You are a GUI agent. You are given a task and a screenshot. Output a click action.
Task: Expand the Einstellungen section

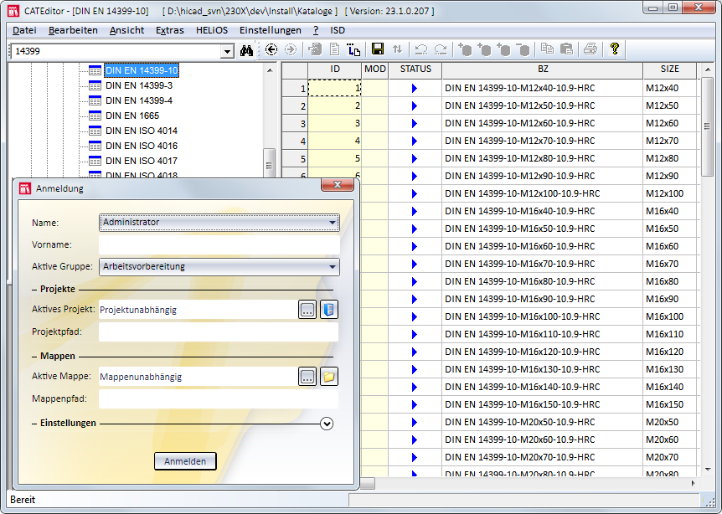(x=327, y=424)
